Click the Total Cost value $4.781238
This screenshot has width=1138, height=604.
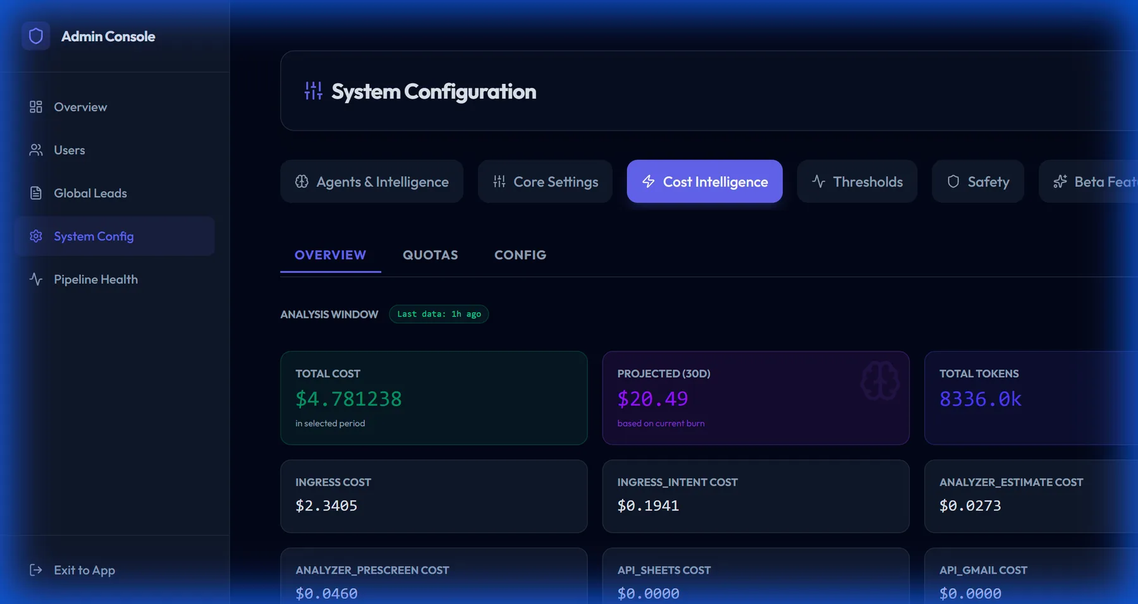click(x=348, y=399)
